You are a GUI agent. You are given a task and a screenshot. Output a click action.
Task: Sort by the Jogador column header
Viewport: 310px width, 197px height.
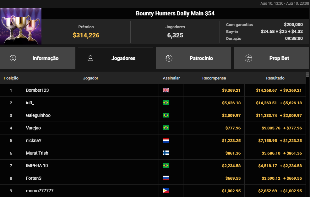click(90, 78)
